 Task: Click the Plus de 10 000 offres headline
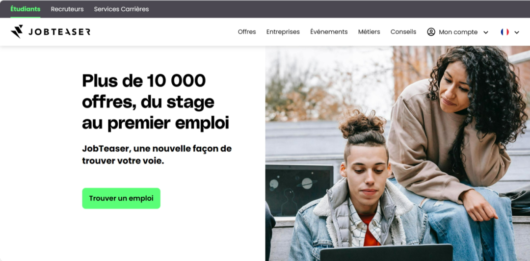[156, 102]
